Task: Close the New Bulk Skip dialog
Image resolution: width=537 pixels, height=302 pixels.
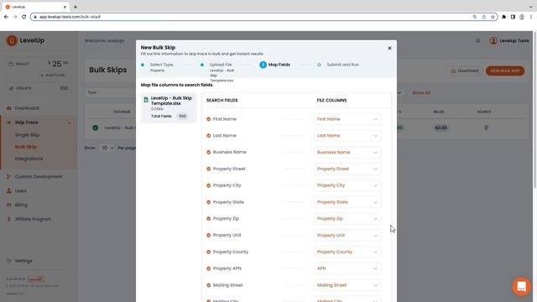Action: coord(389,48)
